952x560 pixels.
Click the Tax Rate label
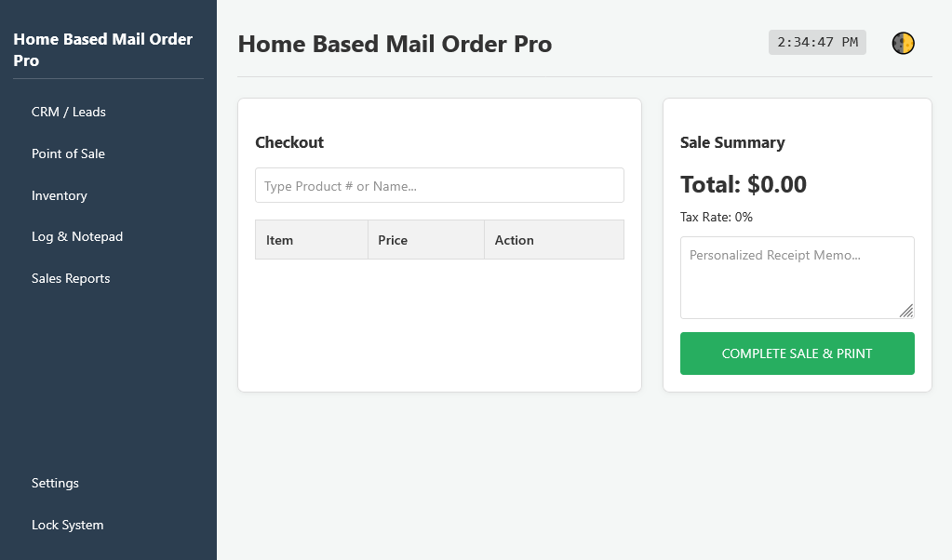(717, 217)
